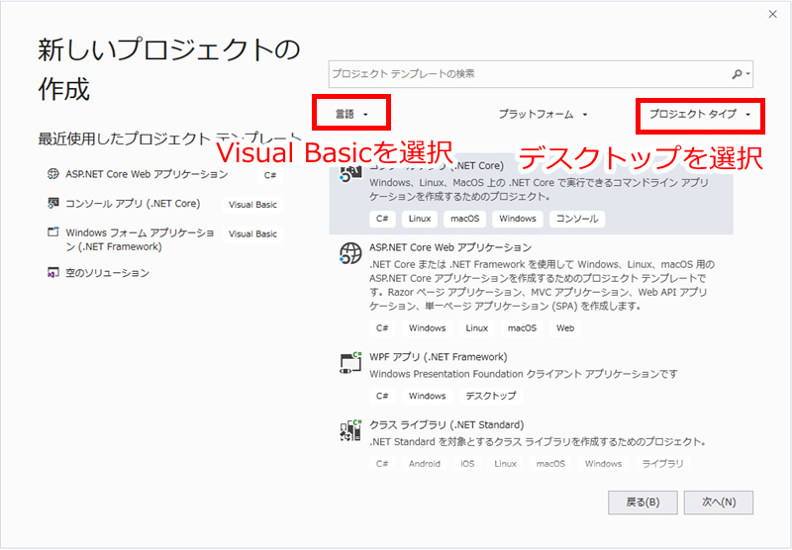Click the 戻る(B) back button

(x=643, y=503)
